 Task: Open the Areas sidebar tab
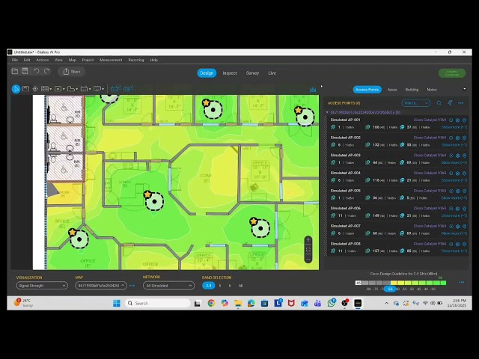pyautogui.click(x=392, y=90)
